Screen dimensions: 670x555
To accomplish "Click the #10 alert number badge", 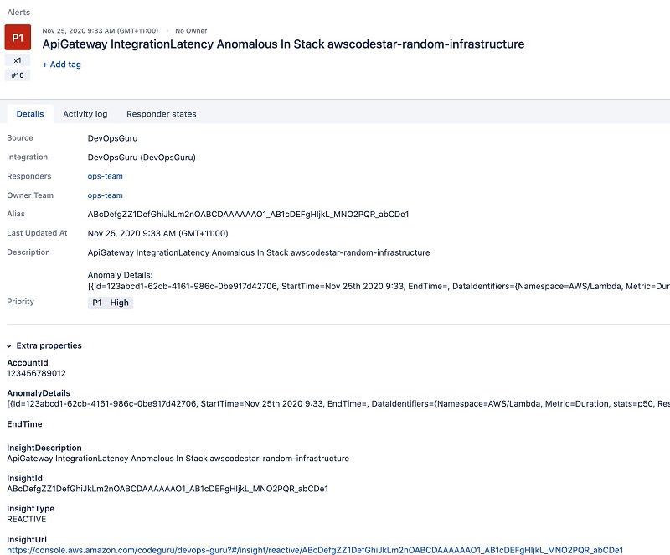I will (18, 75).
